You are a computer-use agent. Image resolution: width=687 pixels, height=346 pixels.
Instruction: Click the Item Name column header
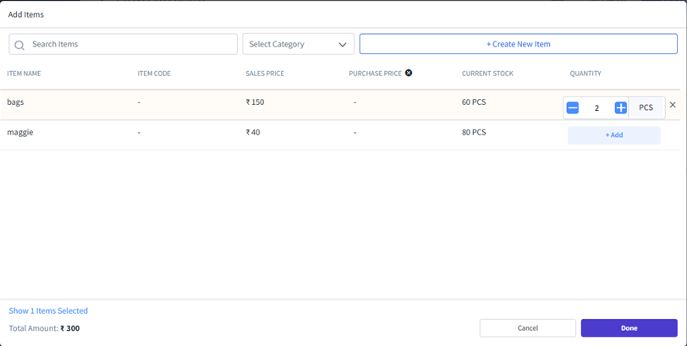click(25, 74)
